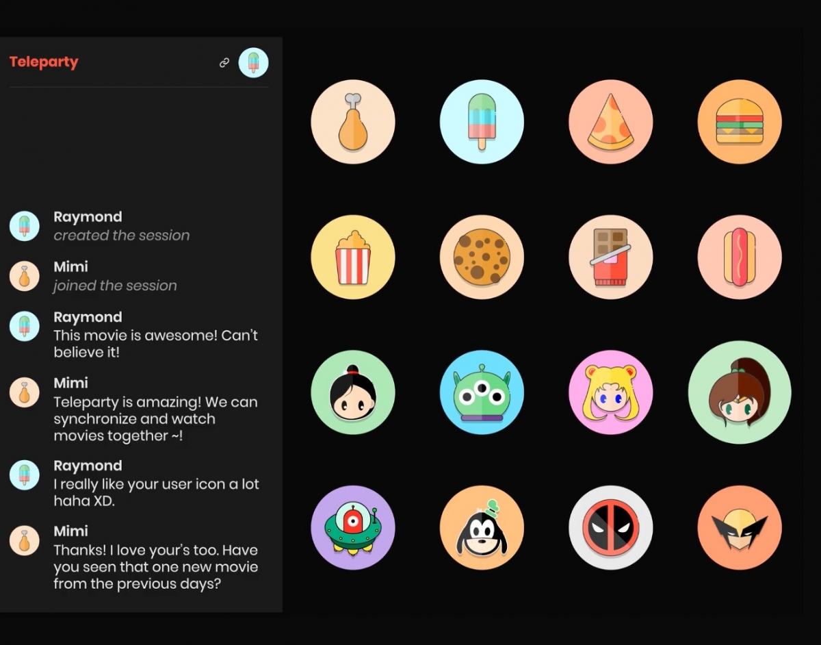The width and height of the screenshot is (821, 645).
Task: Select the black-haired girl with bun avatar
Action: click(x=353, y=392)
